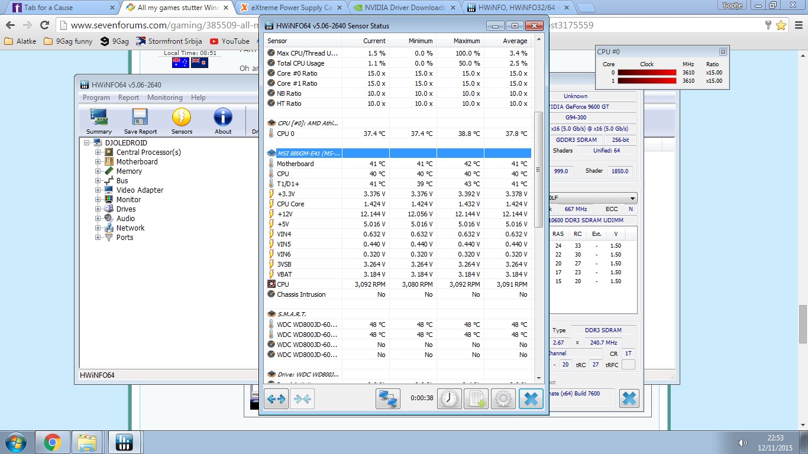Expand the Video Adapter tree node
The height and width of the screenshot is (454, 808).
point(98,190)
